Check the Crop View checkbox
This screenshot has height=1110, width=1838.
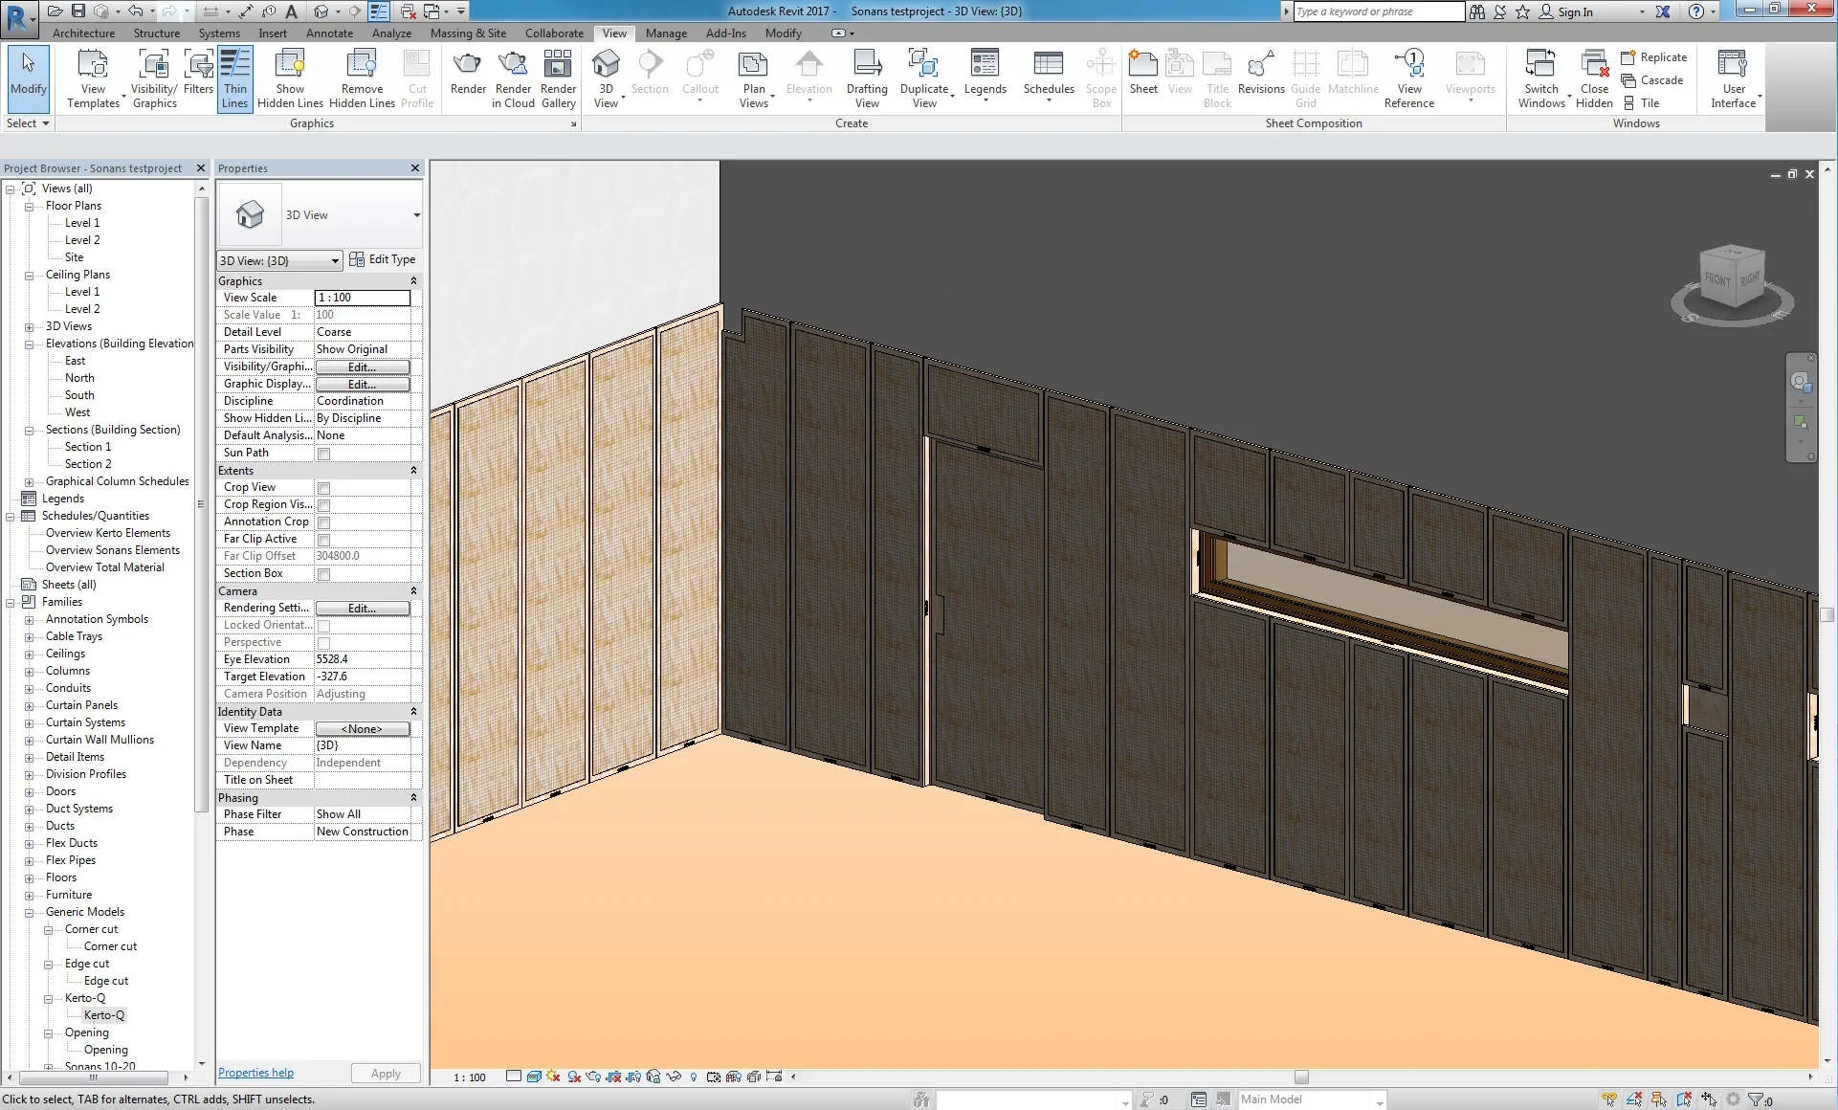(x=324, y=488)
